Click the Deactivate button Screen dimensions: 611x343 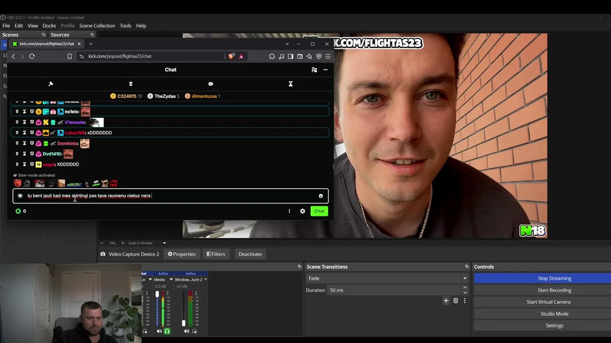[x=250, y=254]
